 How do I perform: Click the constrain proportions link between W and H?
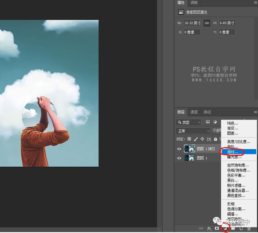click(207, 23)
